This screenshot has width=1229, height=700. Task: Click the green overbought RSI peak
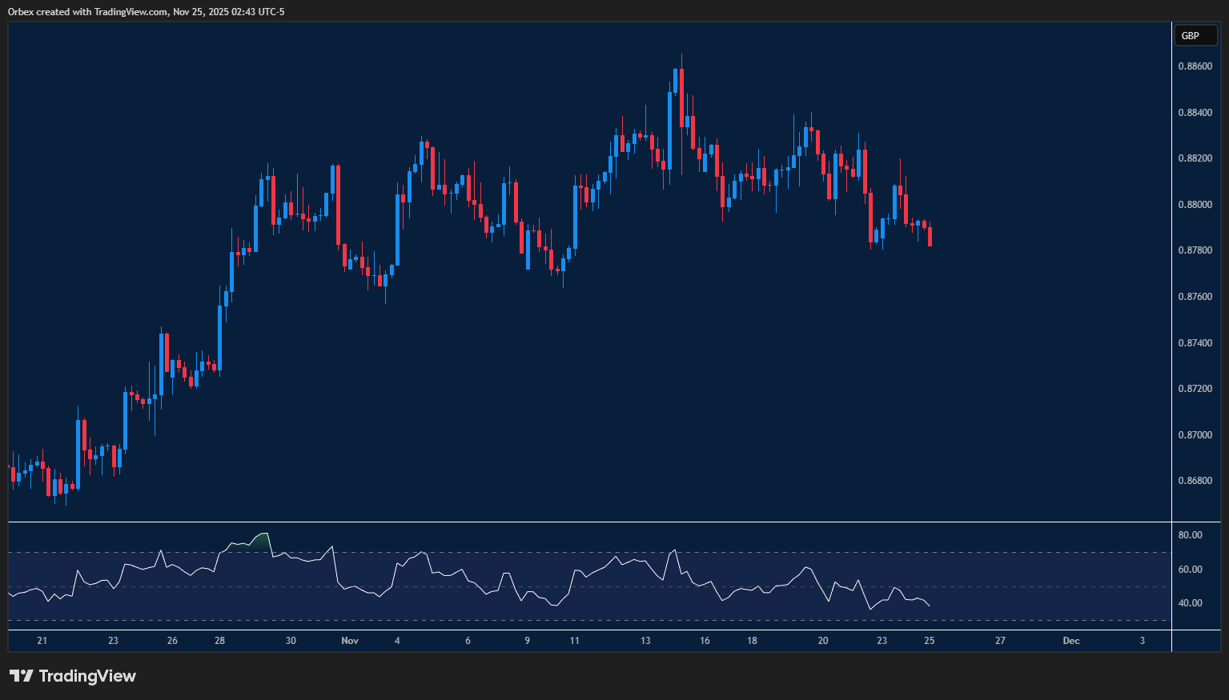[x=259, y=538]
